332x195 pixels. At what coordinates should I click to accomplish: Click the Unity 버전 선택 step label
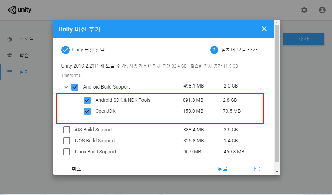click(88, 50)
